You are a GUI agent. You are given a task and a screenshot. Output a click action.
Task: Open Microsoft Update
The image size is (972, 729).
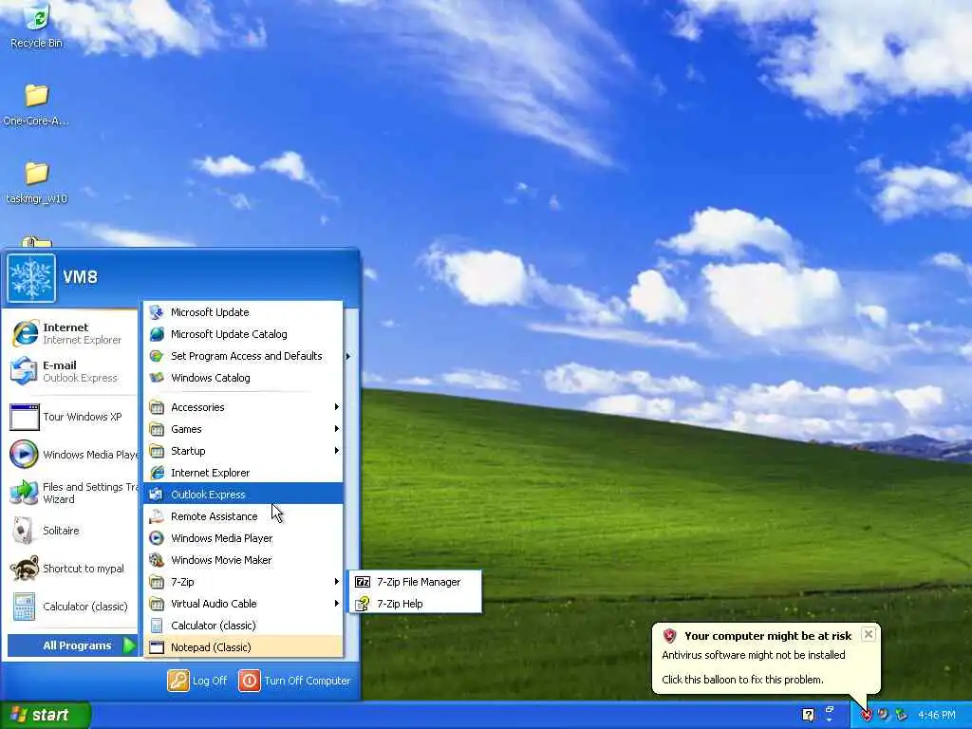pos(243,312)
